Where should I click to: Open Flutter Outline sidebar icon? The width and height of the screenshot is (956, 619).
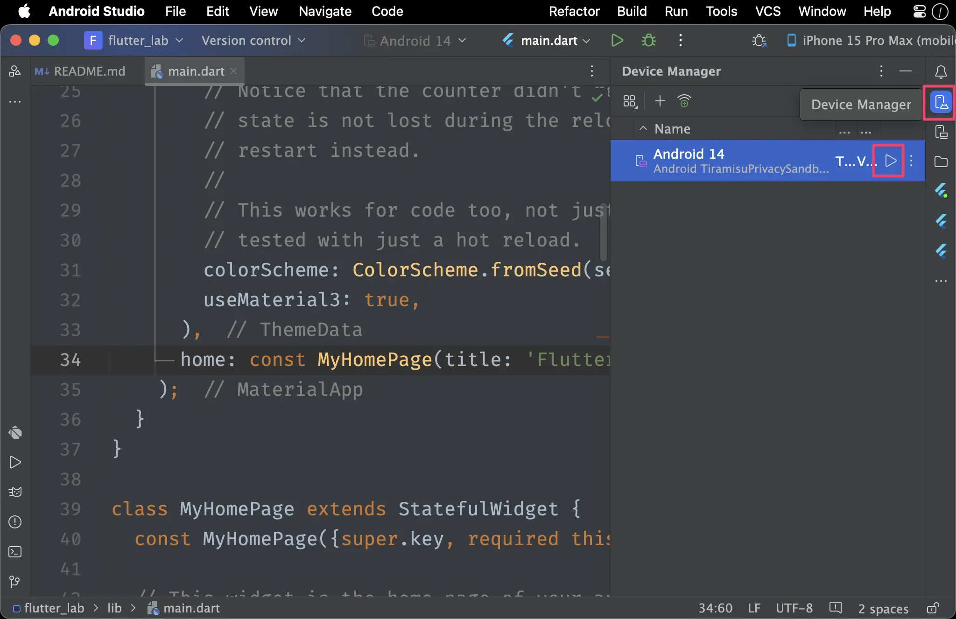(941, 220)
